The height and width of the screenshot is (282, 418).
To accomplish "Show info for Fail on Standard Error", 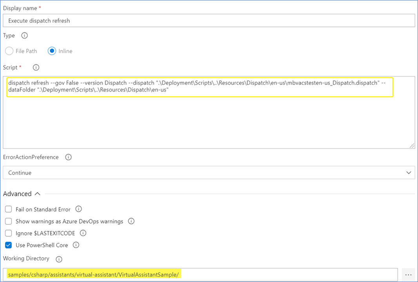I will click(78, 209).
